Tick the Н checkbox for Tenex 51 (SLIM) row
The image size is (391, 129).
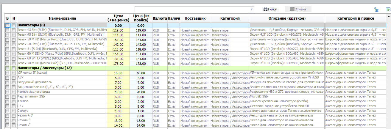(x=13, y=49)
